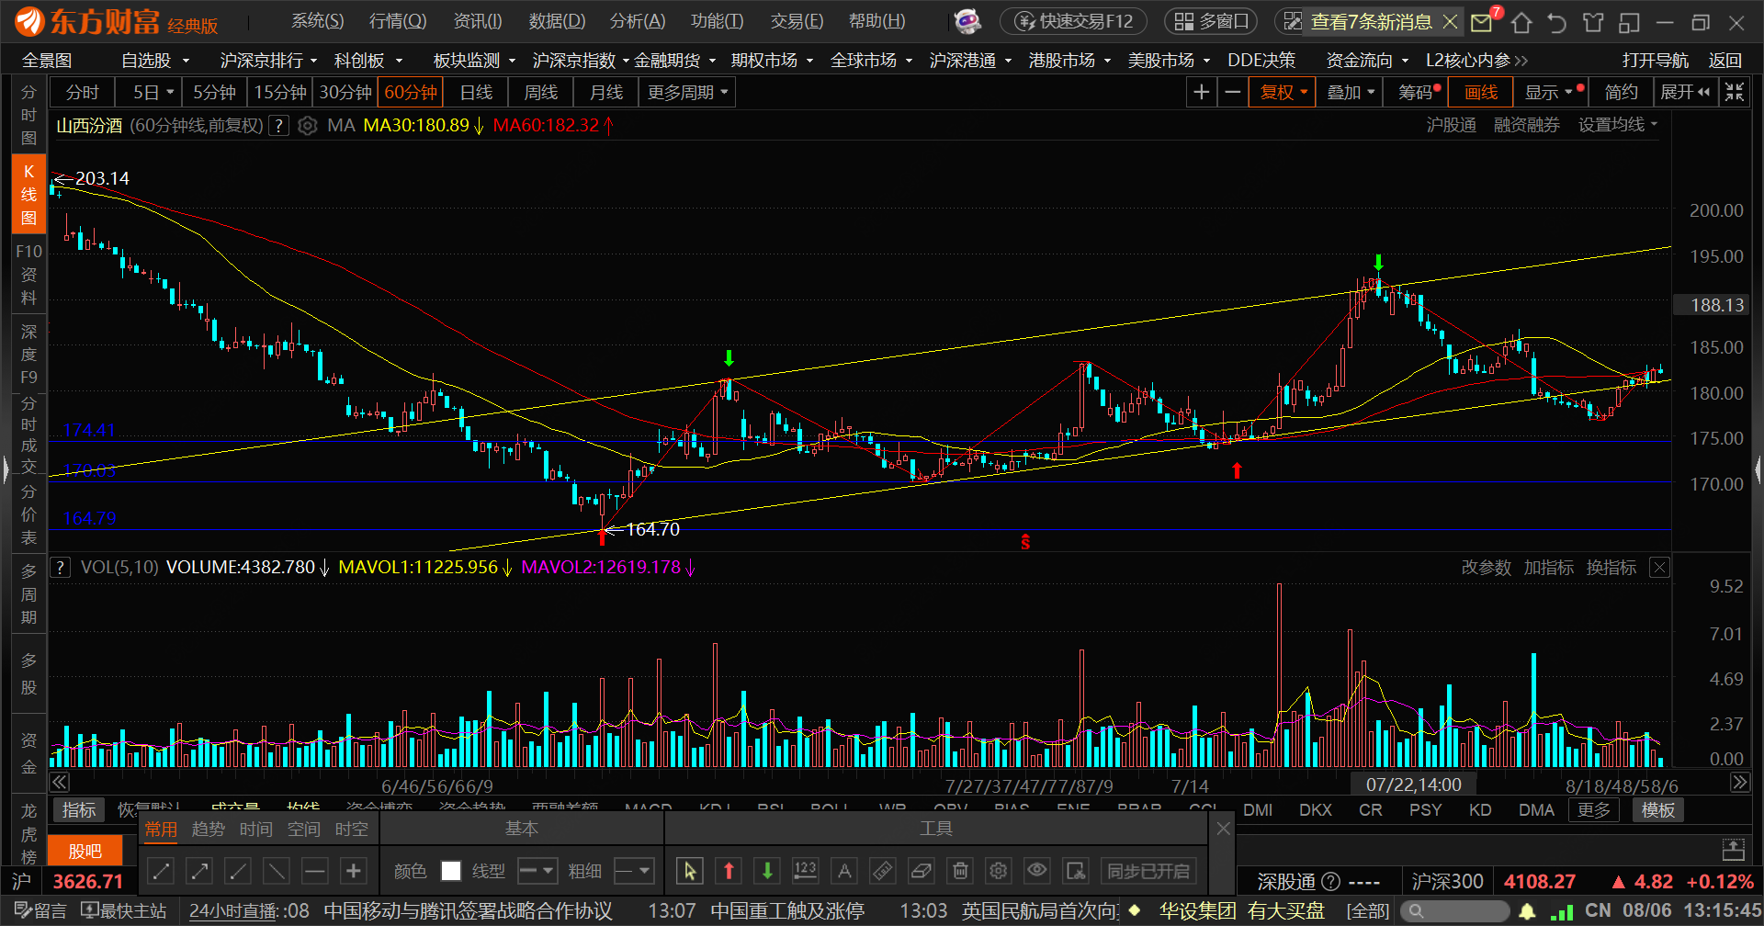Zoom out chart with minus button
The image size is (1764, 926).
coord(1233,92)
